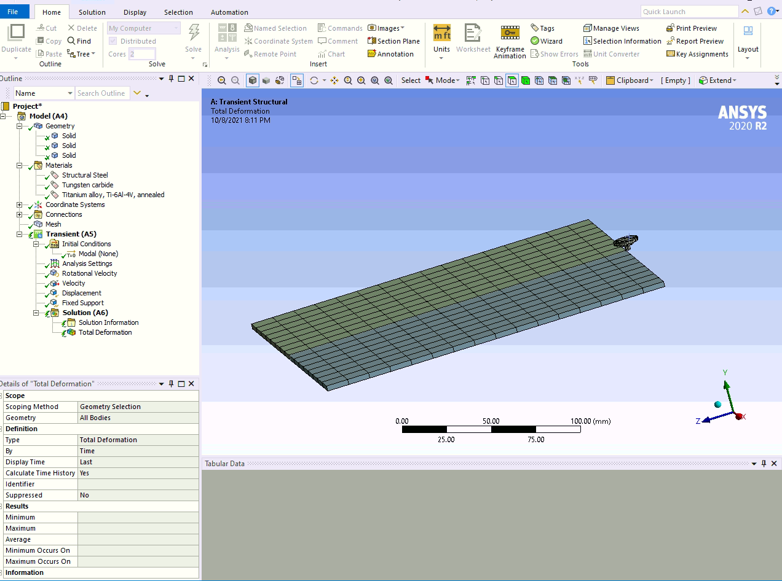Collapse the Geometry tree node
Viewport: 782px width, 581px height.
[20, 126]
